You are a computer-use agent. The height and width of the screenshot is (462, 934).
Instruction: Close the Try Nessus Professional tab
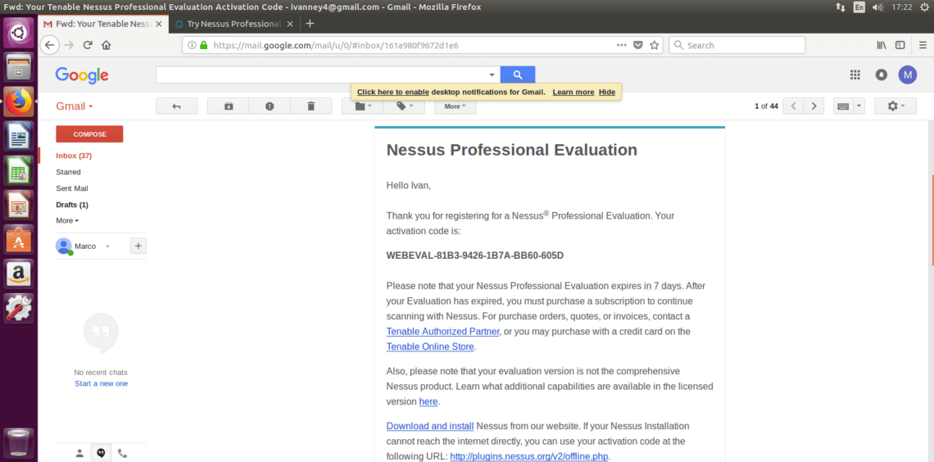point(289,24)
